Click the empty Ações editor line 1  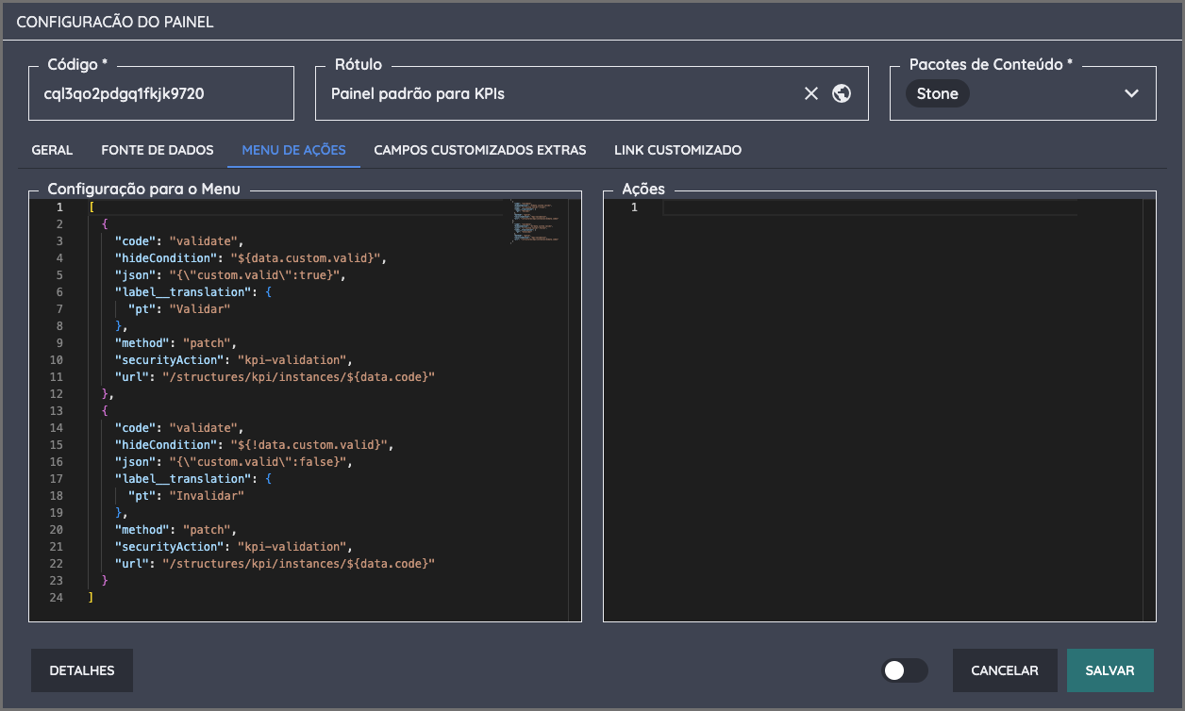point(869,207)
